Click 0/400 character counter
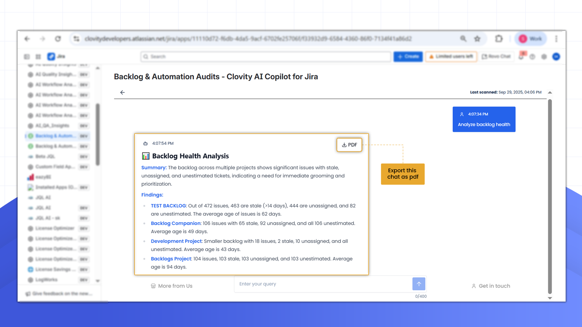The image size is (582, 327). 421,296
